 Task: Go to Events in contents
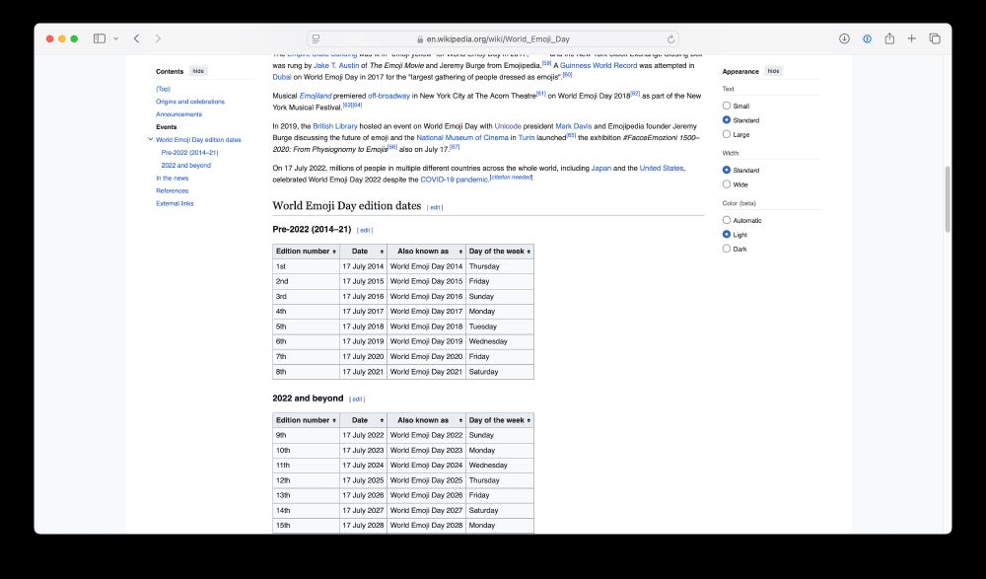[x=166, y=127]
